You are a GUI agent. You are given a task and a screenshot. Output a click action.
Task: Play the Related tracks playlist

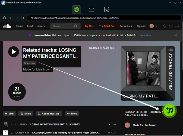click(x=14, y=52)
